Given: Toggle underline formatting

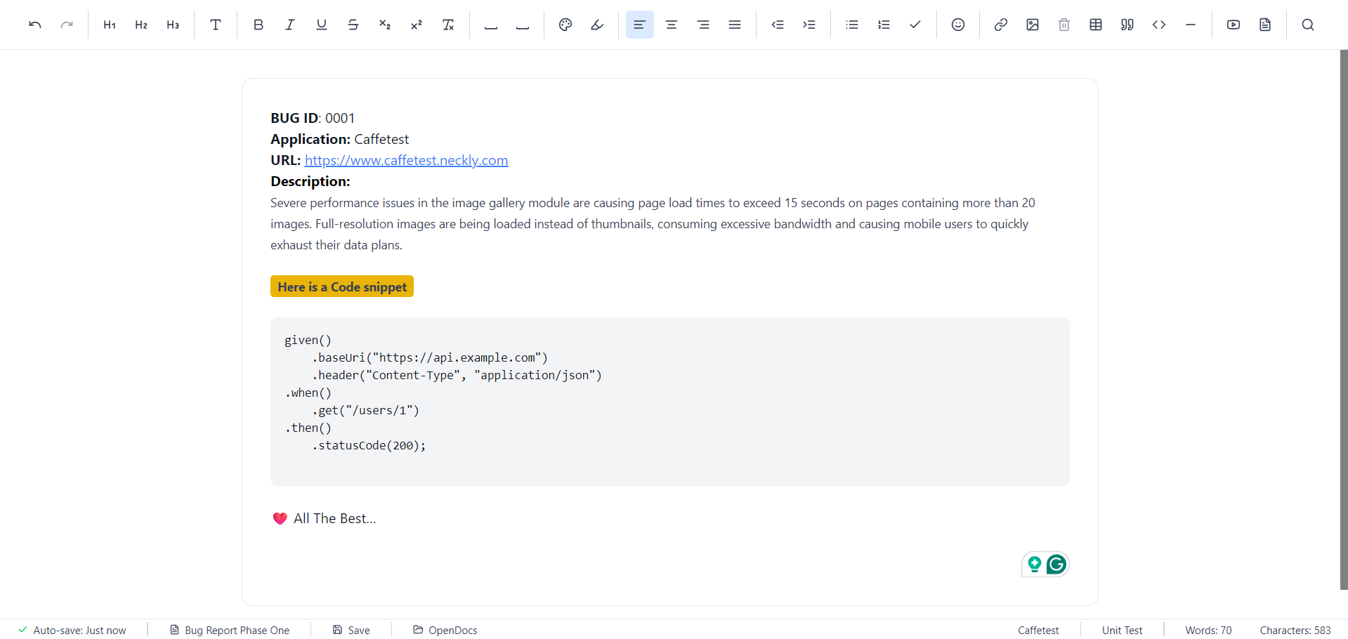Looking at the screenshot, I should click(322, 25).
